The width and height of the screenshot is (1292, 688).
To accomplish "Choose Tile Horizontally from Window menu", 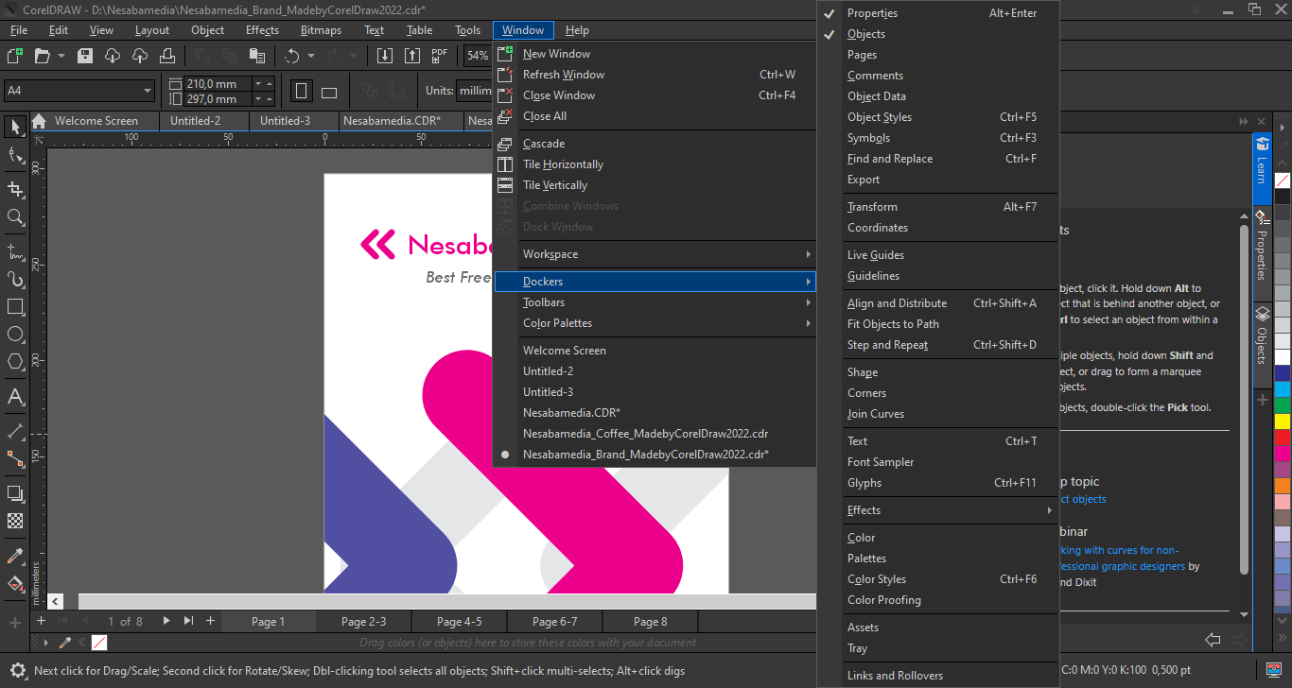I will (563, 164).
